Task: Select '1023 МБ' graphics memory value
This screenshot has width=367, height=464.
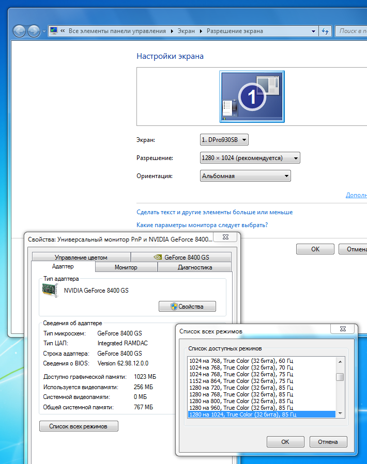Action: (x=145, y=377)
